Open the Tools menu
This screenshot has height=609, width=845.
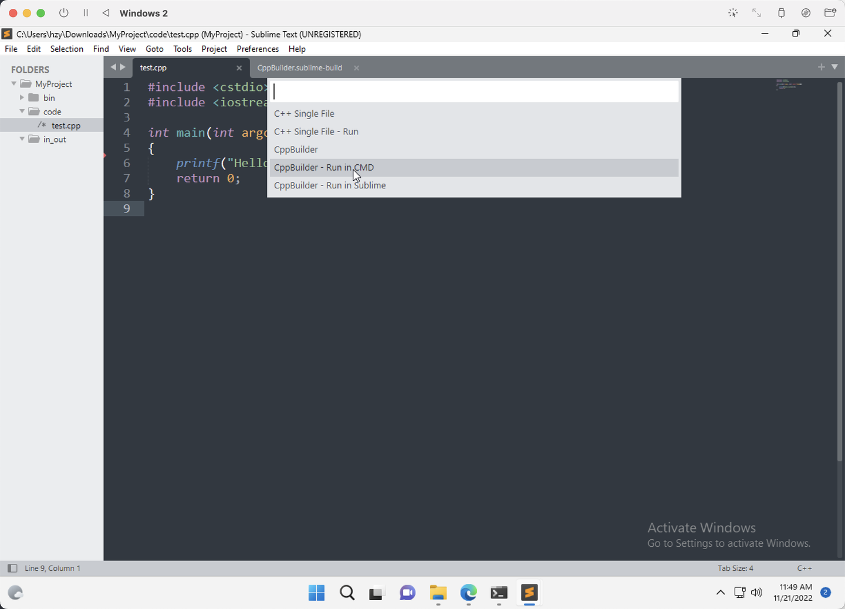pos(182,49)
